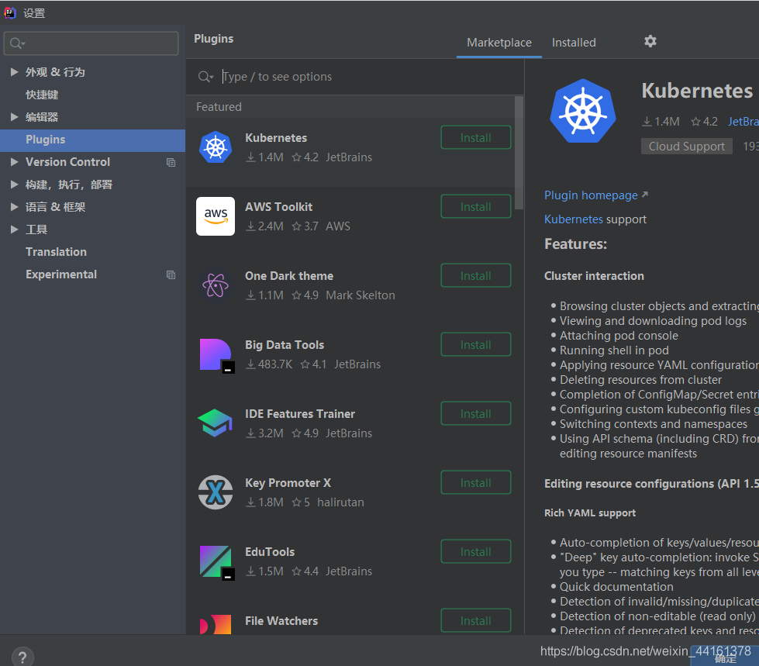Expand the 工具 tree node

[15, 229]
